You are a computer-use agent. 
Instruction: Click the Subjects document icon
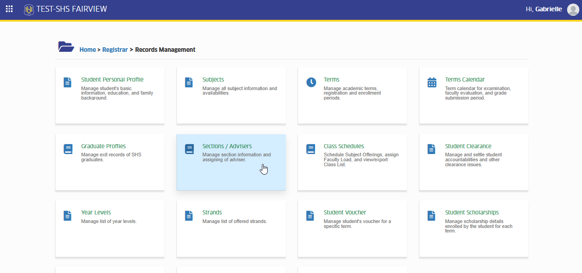tap(189, 82)
